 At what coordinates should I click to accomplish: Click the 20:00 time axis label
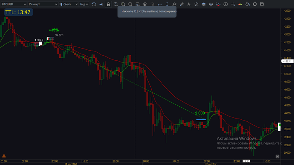tap(115, 161)
